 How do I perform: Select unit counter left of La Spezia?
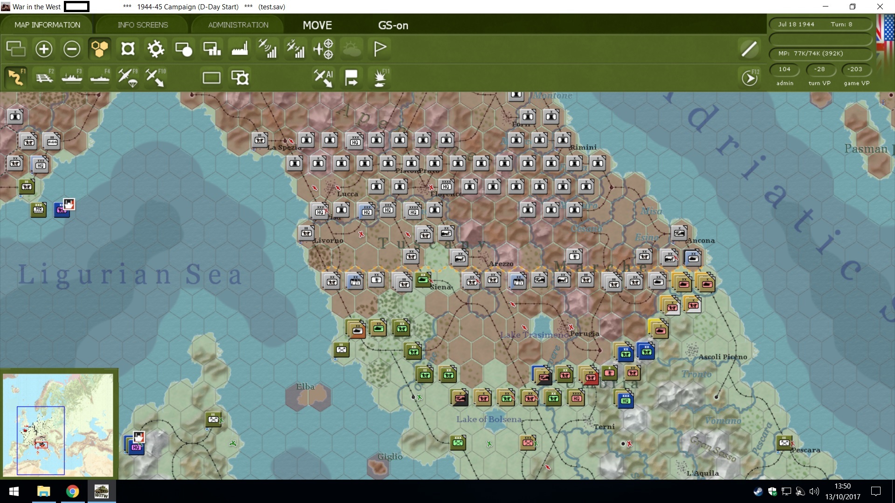click(x=260, y=139)
